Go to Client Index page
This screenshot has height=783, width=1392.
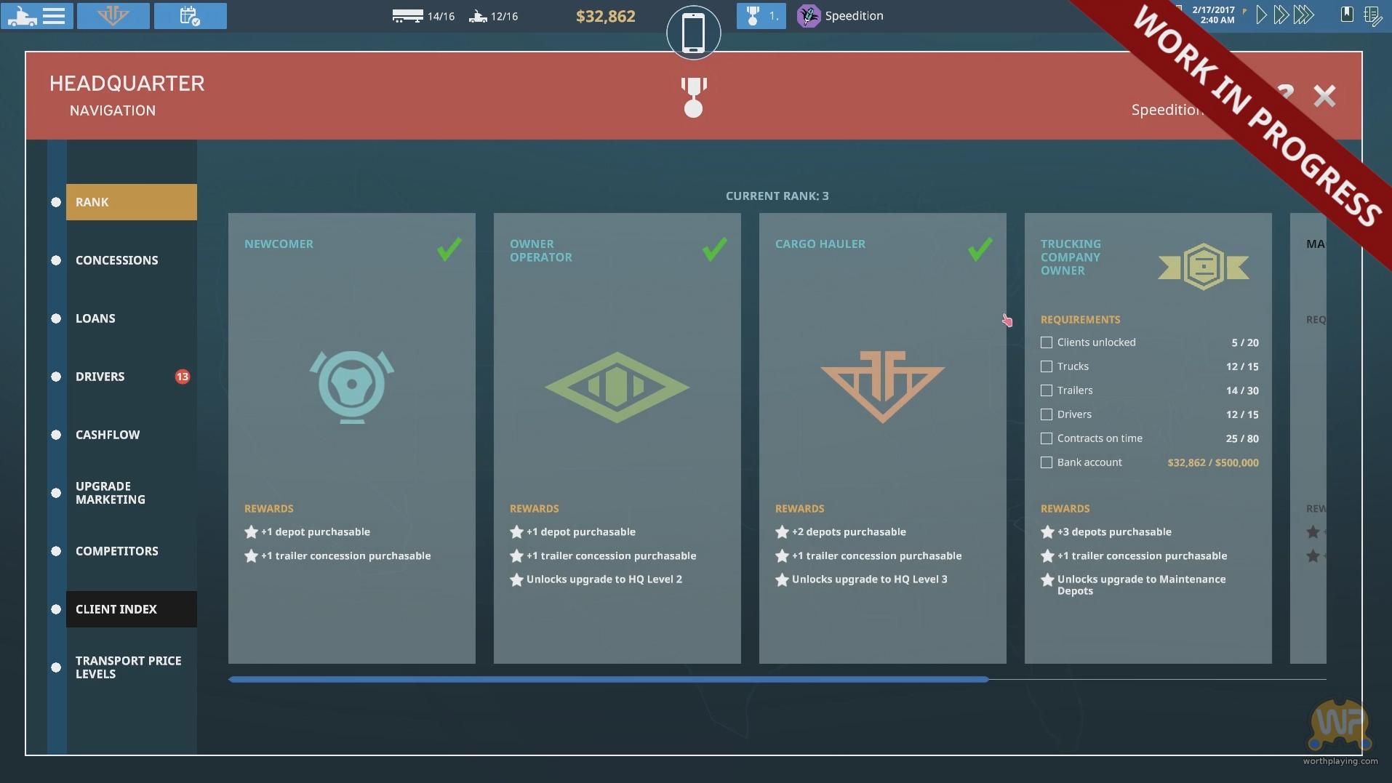point(116,609)
